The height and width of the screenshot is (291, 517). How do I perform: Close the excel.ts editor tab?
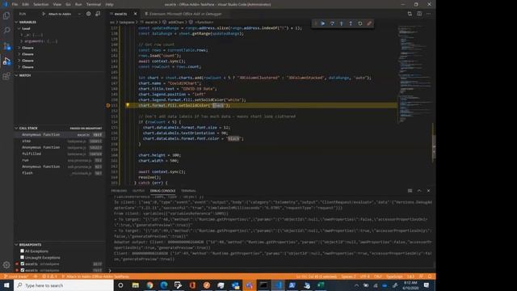click(x=135, y=14)
